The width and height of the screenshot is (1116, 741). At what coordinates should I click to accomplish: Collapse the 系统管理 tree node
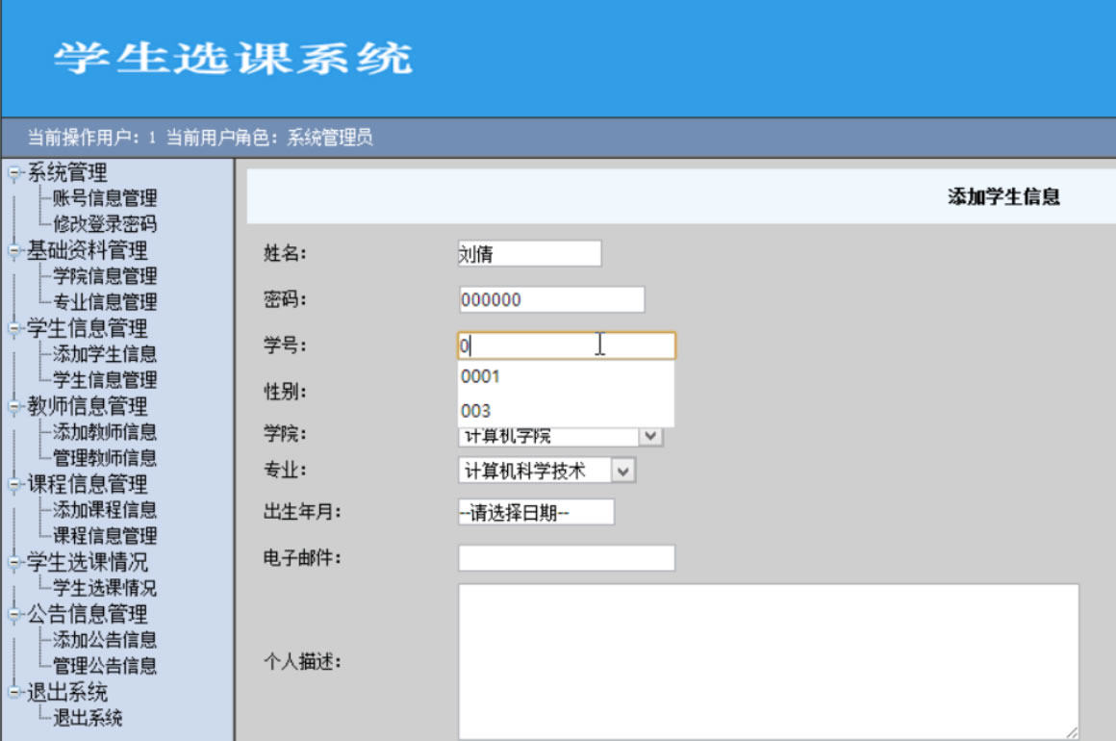point(13,174)
